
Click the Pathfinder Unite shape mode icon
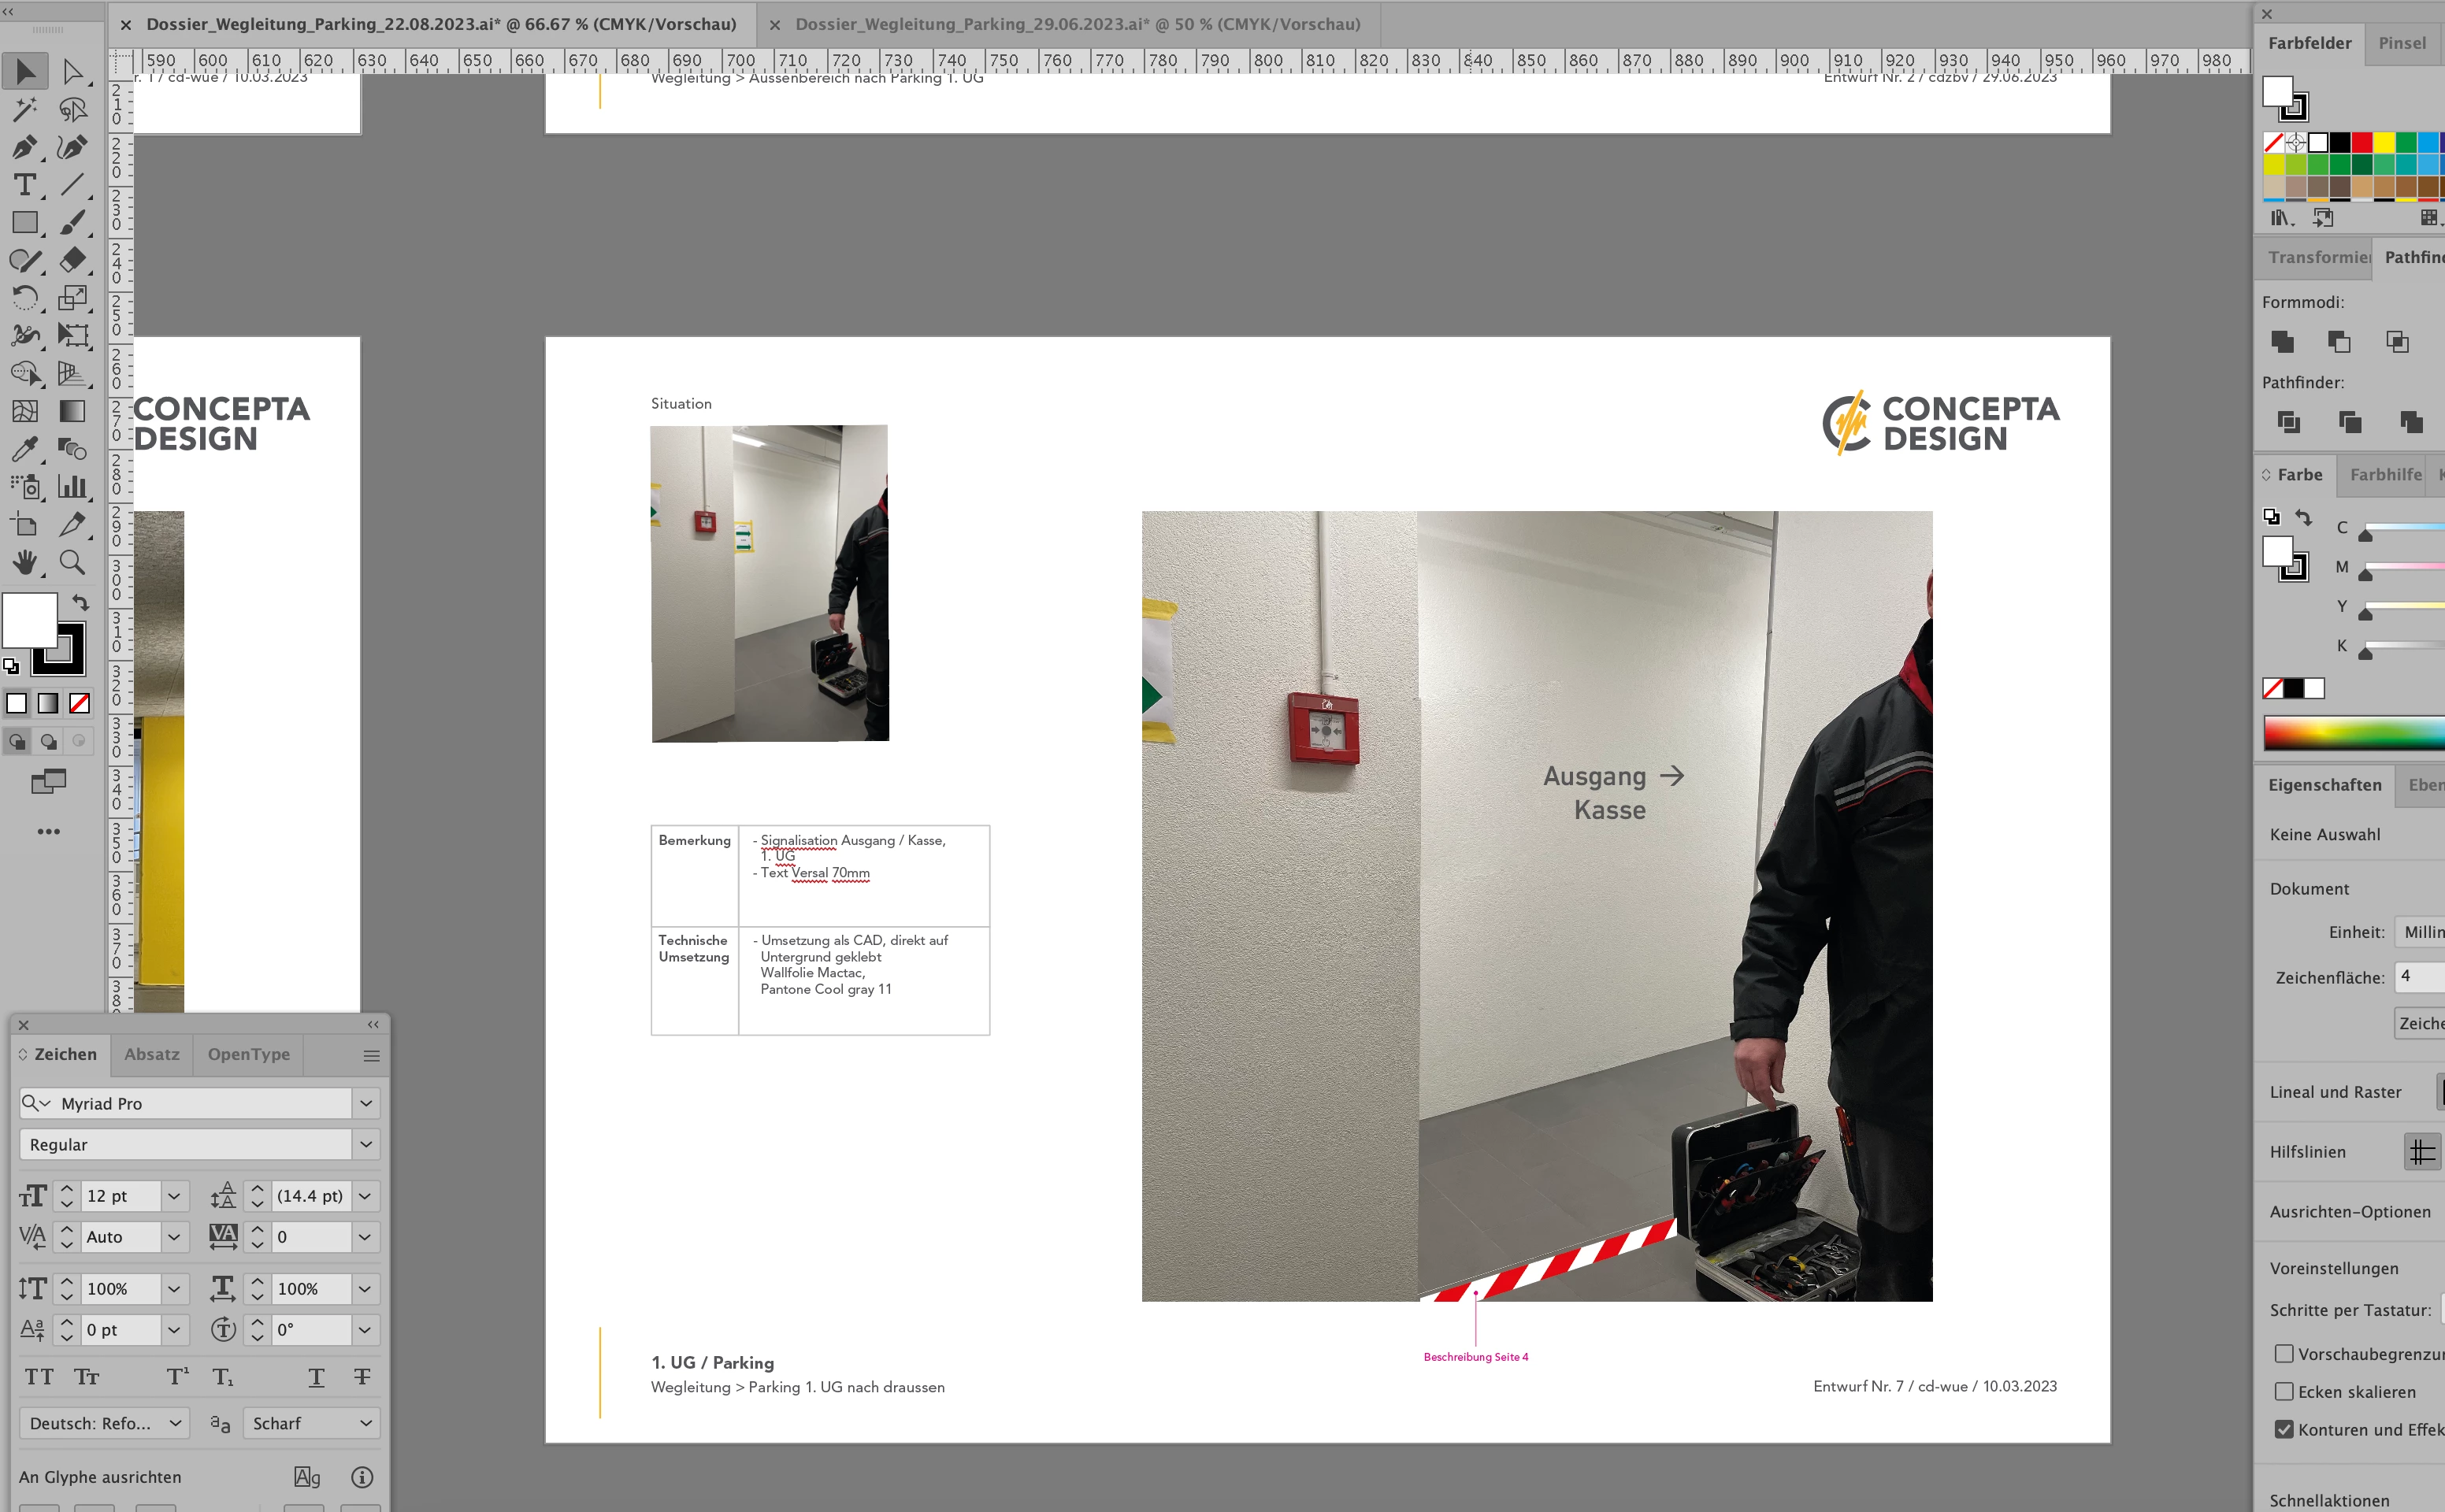coord(2282,342)
